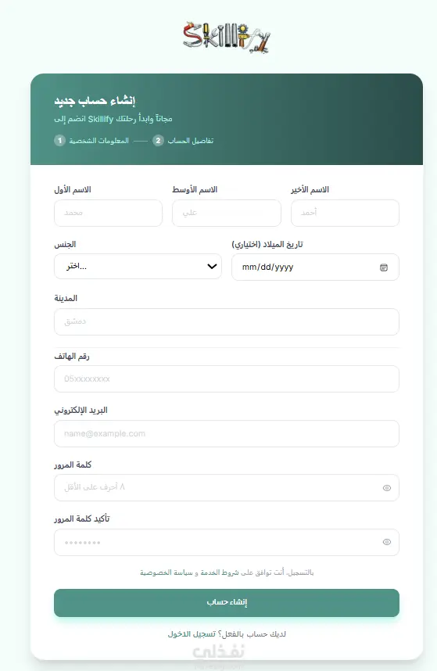Viewport: 437px width, 671px height.
Task: Open the تسجيل الدخول login link
Action: point(192,634)
